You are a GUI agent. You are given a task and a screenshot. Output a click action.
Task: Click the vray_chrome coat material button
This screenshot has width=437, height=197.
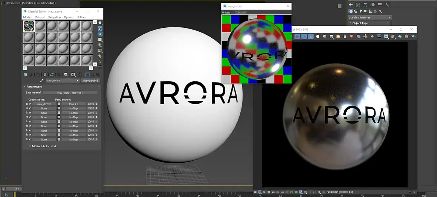[x=44, y=104]
